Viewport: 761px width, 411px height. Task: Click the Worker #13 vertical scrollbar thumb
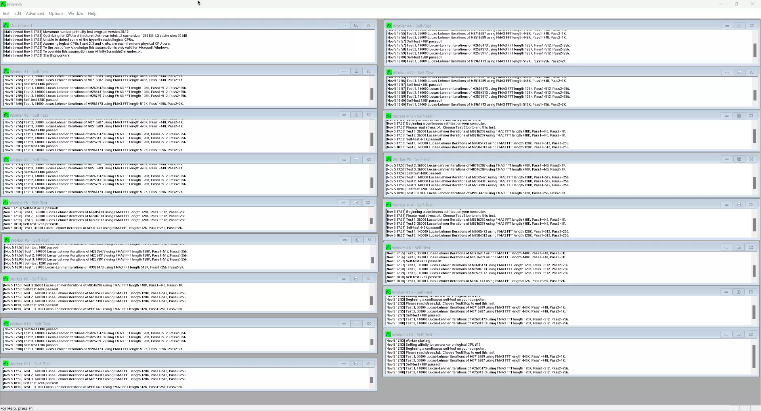(x=754, y=136)
